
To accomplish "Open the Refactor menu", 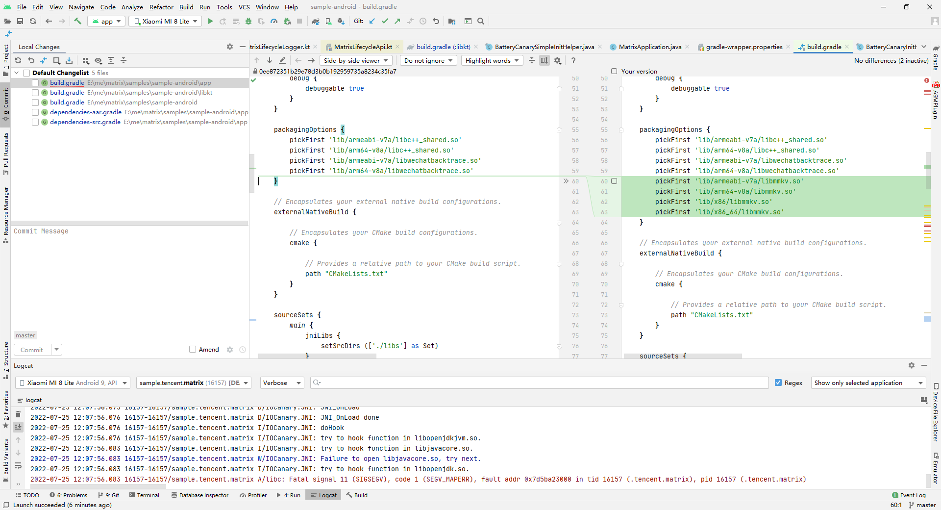I will tap(161, 7).
